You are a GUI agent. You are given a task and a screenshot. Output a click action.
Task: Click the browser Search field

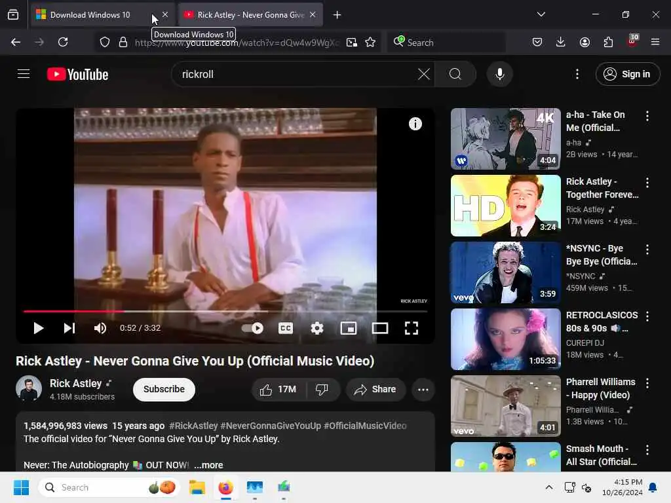point(446,42)
